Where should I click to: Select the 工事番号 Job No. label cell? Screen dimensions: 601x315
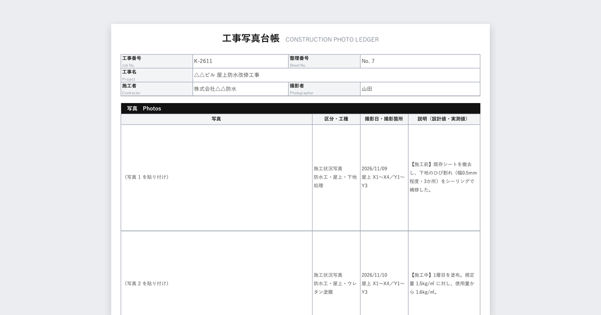pyautogui.click(x=157, y=61)
